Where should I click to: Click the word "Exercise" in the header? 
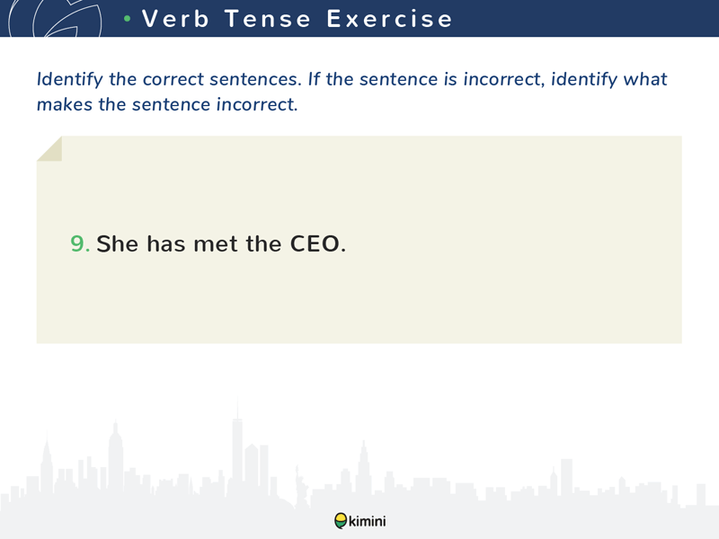tap(390, 19)
